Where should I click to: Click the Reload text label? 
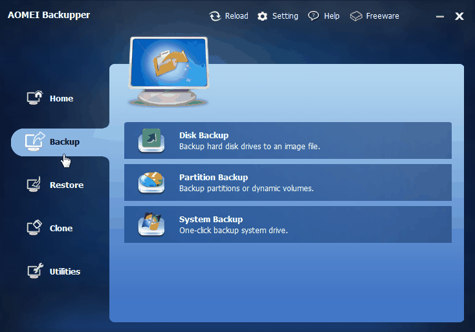[237, 16]
